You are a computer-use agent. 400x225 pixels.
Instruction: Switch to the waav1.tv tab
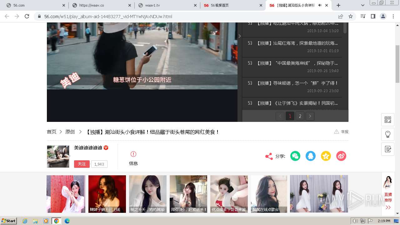point(167,5)
